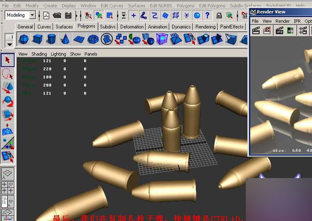Open the Create menu
This screenshot has width=312, height=221.
click(50, 6)
